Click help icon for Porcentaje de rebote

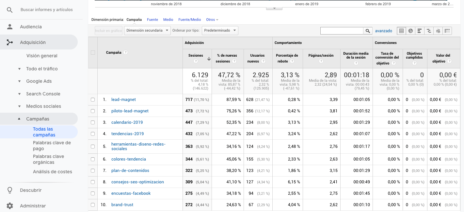coord(292,61)
